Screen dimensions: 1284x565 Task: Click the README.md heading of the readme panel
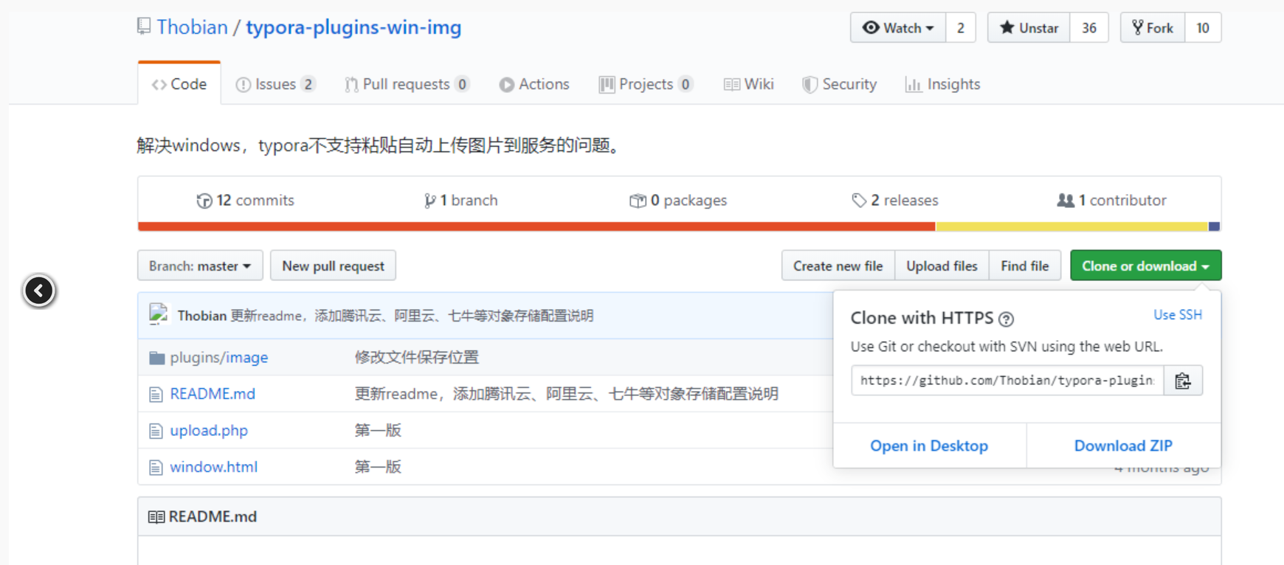pyautogui.click(x=213, y=516)
